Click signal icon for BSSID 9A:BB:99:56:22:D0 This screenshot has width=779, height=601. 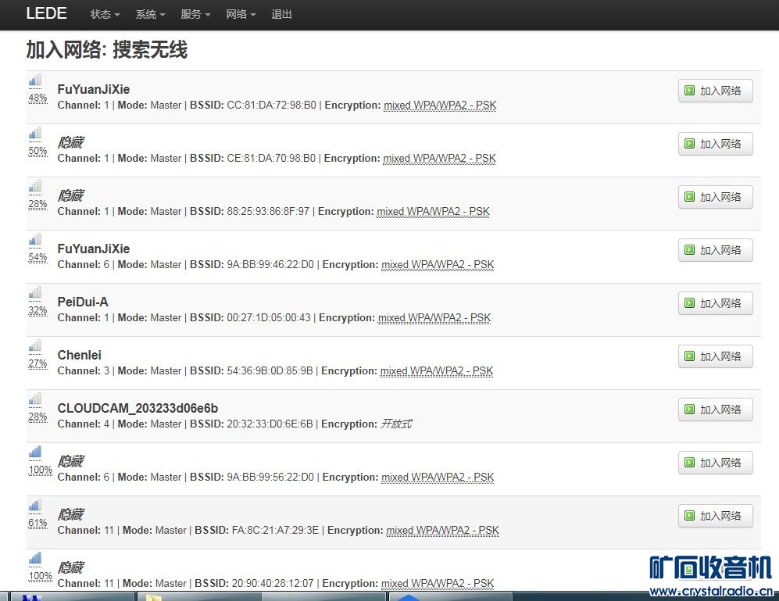[x=35, y=453]
